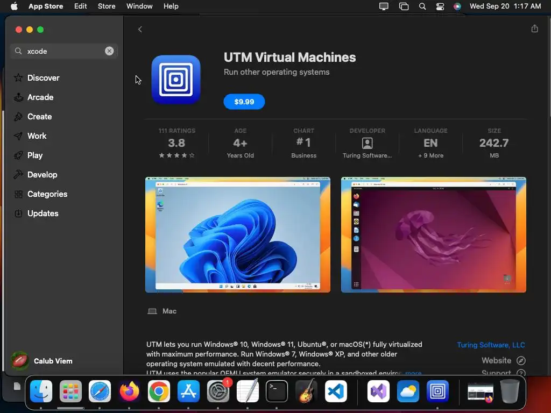Launch Safari from the Dock
Screen dimensions: 551x413
(x=100, y=391)
